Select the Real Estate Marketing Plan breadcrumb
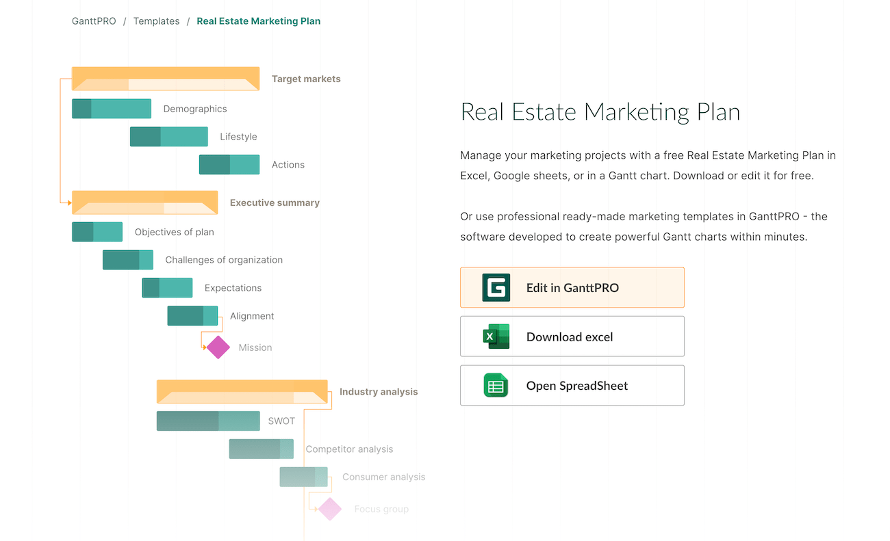Screen dimensions: 890x541 259,21
